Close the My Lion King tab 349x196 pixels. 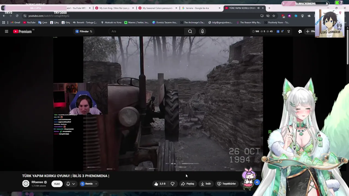coord(133,8)
